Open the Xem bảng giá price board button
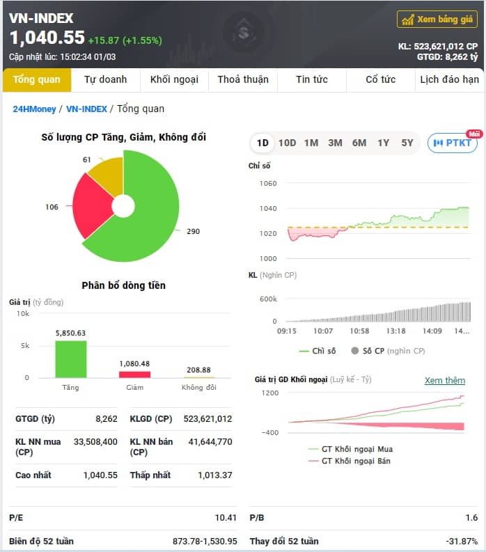The height and width of the screenshot is (552, 486). click(x=437, y=19)
